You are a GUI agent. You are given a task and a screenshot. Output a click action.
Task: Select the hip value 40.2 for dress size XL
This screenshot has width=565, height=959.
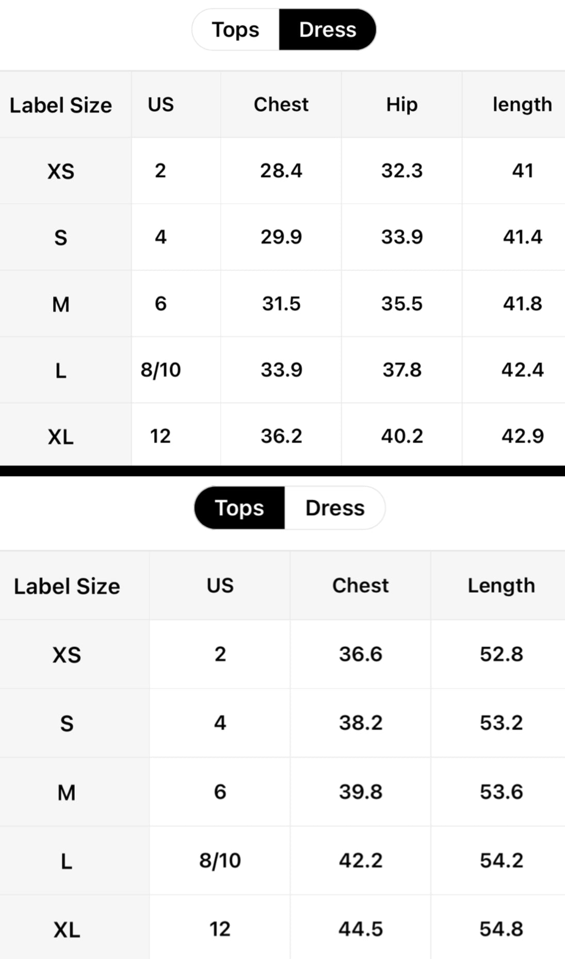(402, 436)
